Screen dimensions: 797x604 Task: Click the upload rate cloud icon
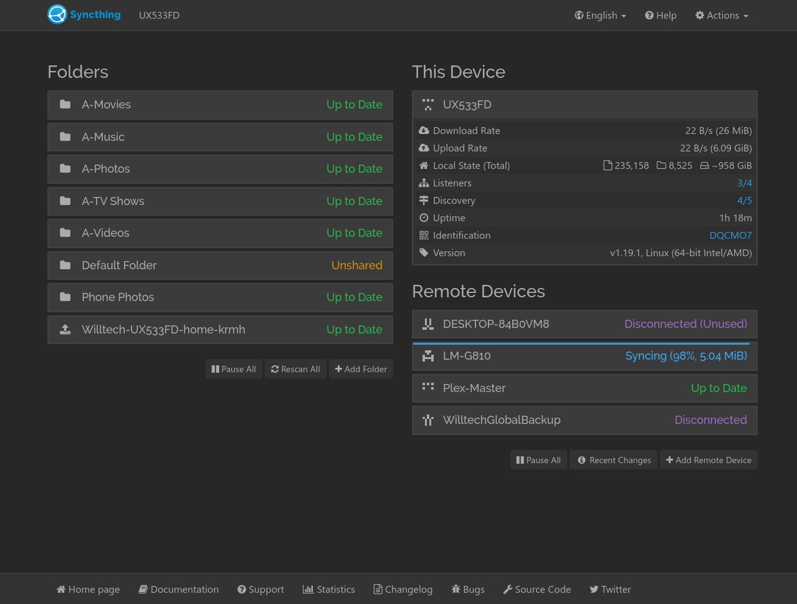(424, 147)
